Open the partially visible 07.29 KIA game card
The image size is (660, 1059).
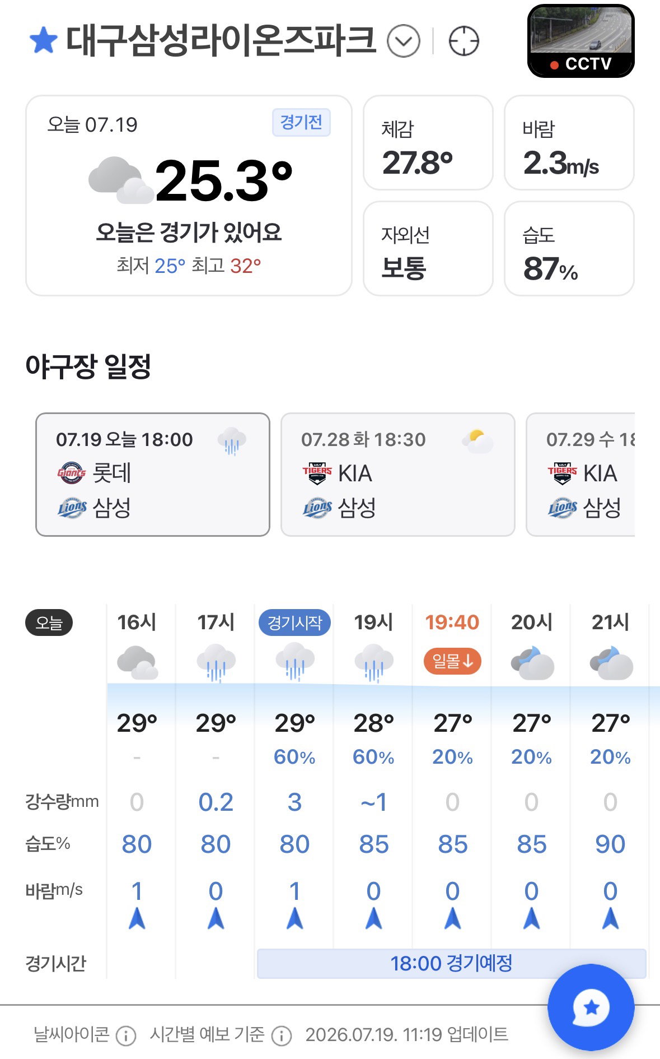click(x=581, y=475)
